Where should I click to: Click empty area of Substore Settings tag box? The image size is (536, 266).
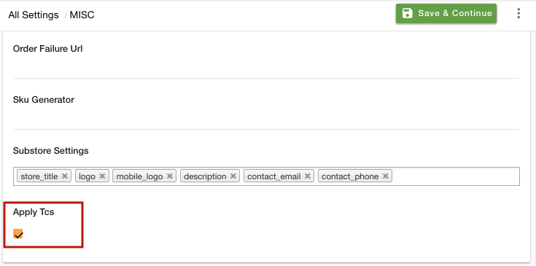[454, 176]
